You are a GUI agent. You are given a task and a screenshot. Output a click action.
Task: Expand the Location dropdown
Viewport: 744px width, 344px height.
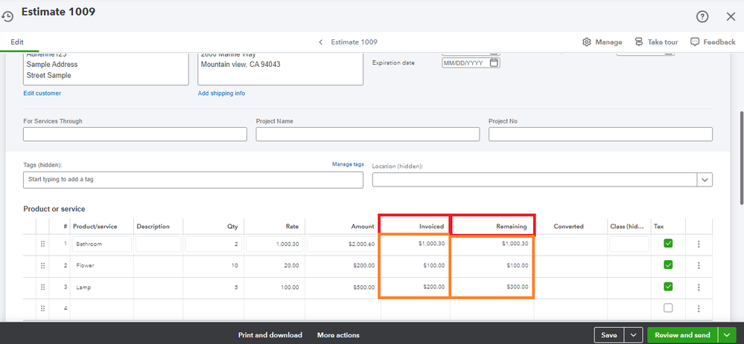tap(705, 180)
